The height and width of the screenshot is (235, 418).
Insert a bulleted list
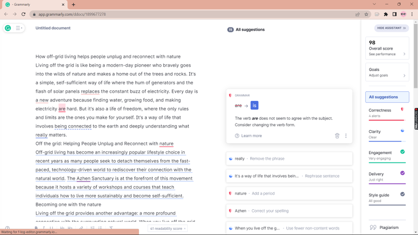coord(100,228)
